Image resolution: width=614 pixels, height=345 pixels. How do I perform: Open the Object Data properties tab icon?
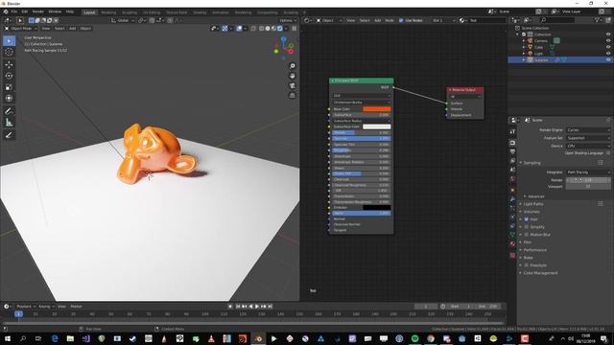pyautogui.click(x=512, y=234)
